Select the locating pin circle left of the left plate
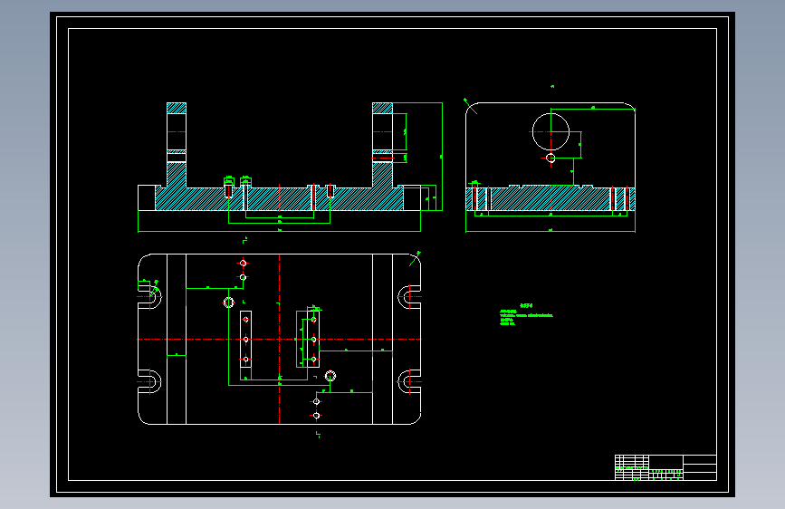This screenshot has height=509, width=785. [228, 303]
